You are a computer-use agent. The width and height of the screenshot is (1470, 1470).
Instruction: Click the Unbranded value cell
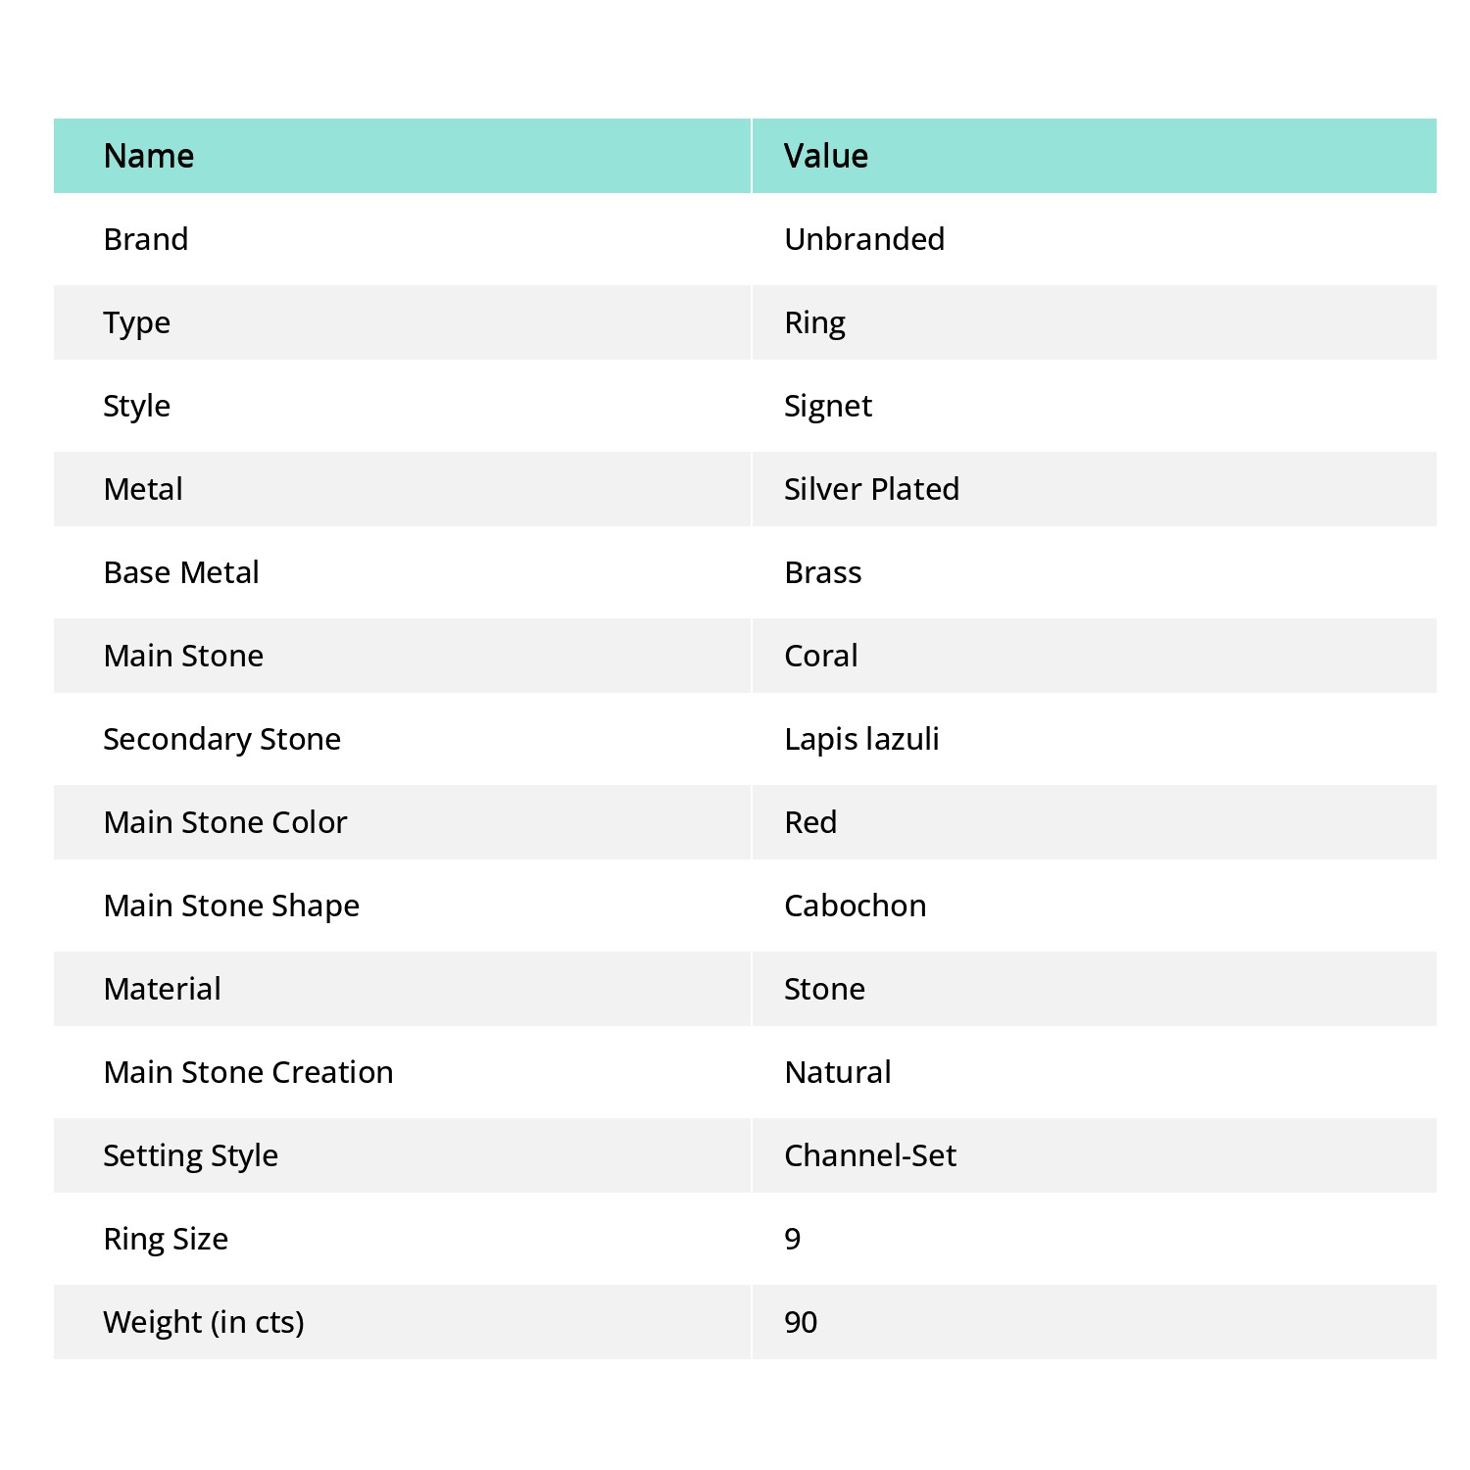[x=864, y=239]
